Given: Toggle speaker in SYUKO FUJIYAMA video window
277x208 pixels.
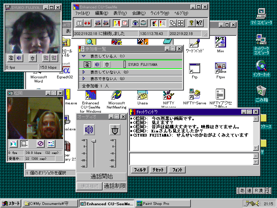Looking at the screenshot, I should point(19,58).
